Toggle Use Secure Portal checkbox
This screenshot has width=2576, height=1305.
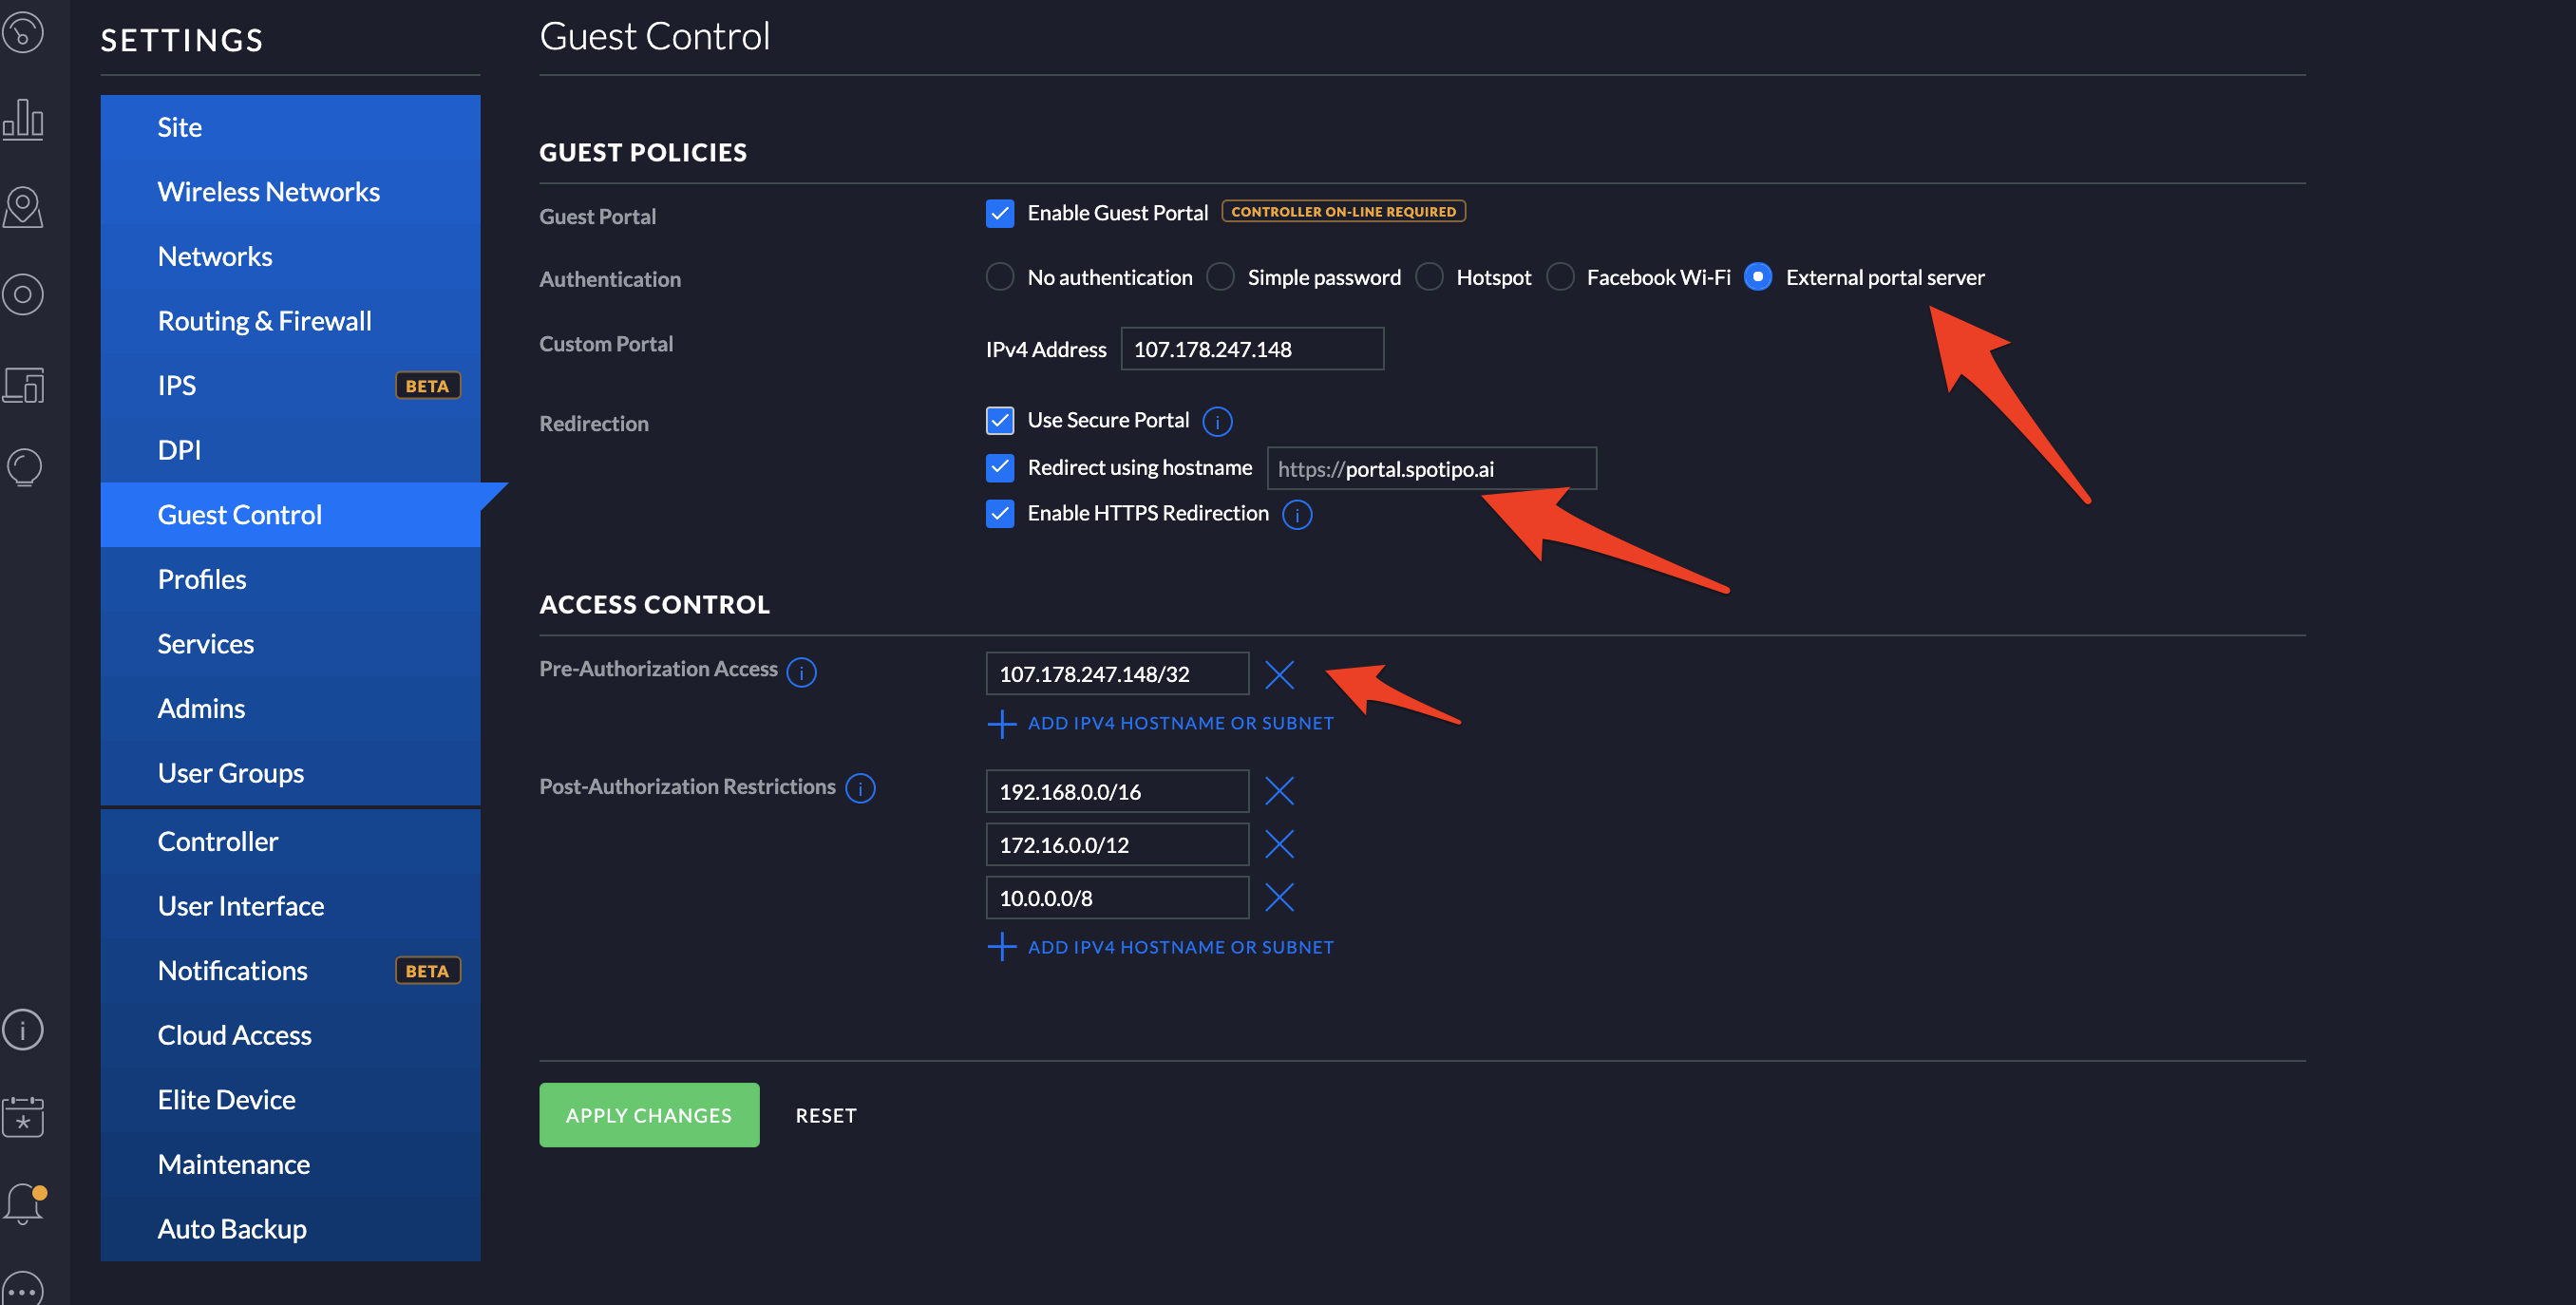coord(1000,420)
